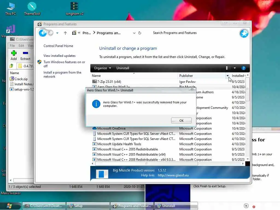Click OK in the Aero Glass Uninstall dialog
The width and height of the screenshot is (280, 210).
(181, 121)
